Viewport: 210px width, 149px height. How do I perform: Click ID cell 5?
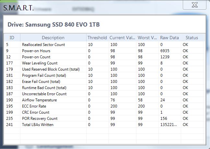[7, 45]
